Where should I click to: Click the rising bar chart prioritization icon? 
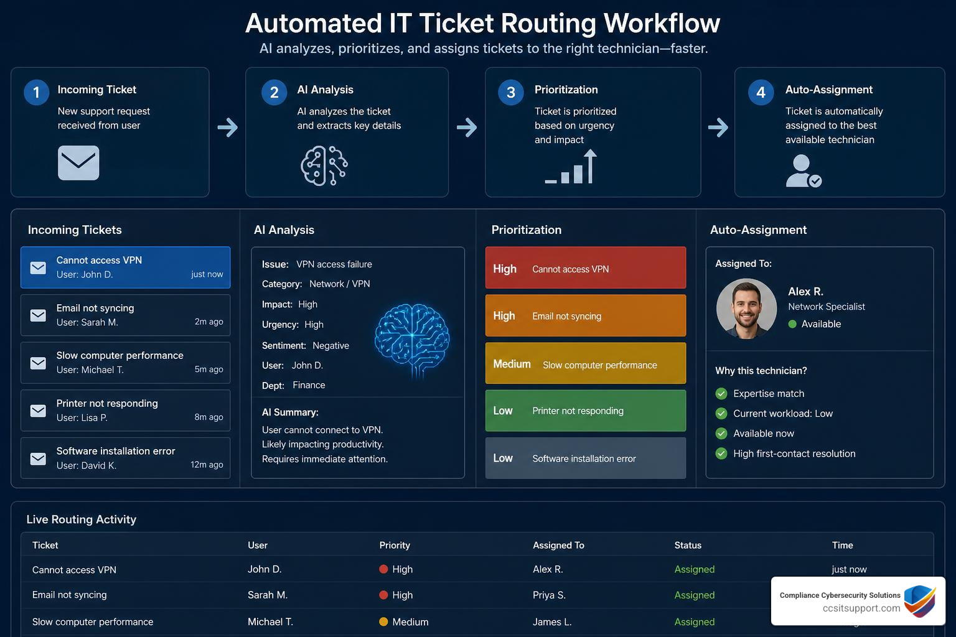coord(571,167)
